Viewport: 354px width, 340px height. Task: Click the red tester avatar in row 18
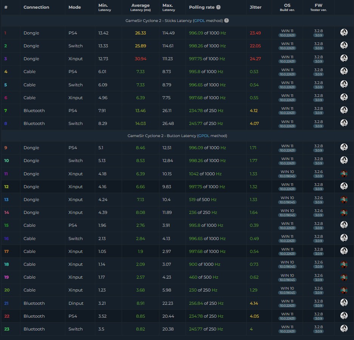coord(344,264)
